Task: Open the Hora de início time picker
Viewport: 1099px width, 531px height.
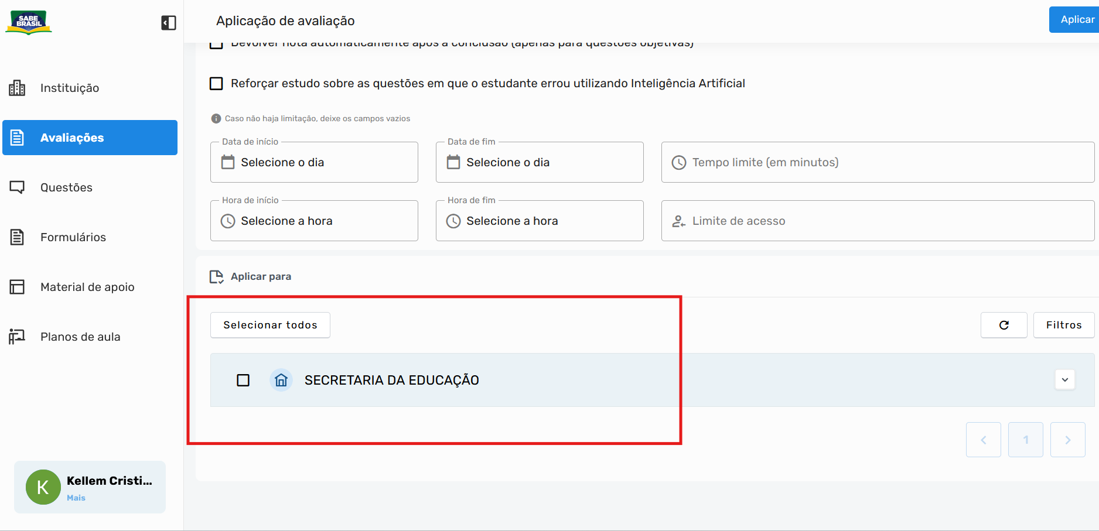Action: (314, 221)
